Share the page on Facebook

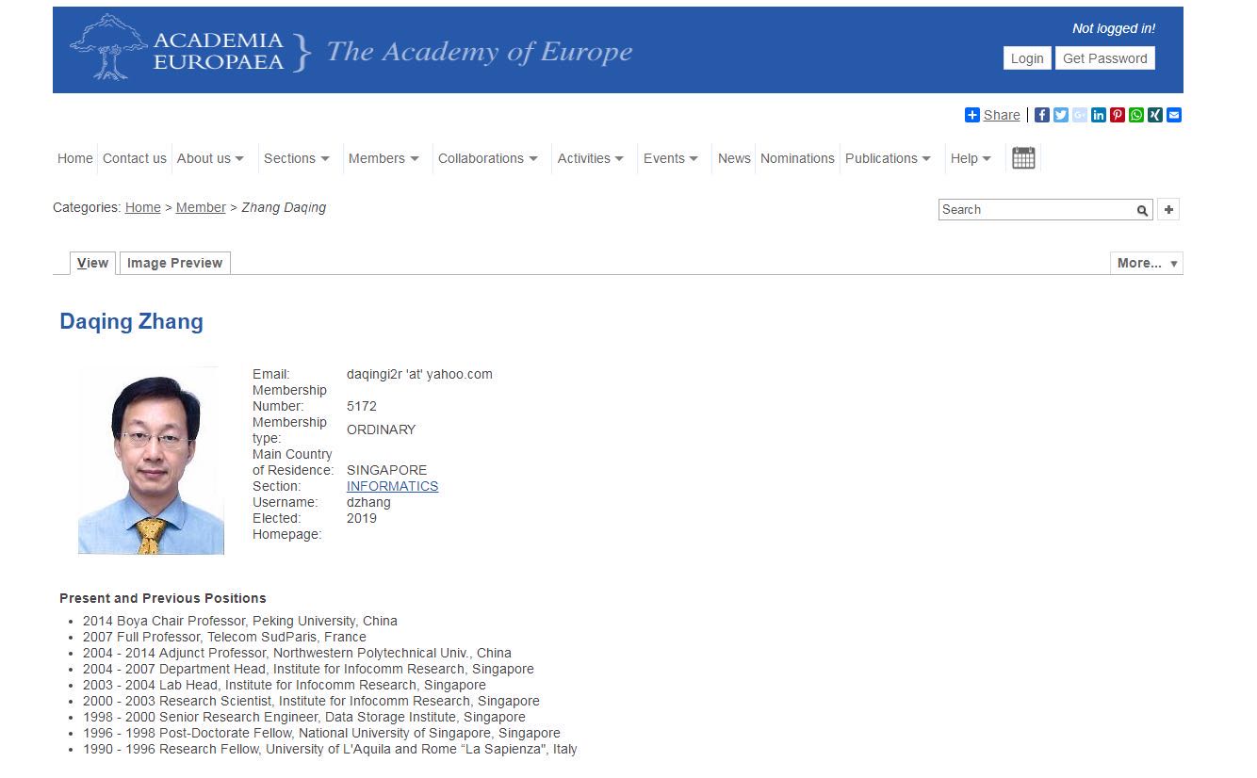coord(1041,115)
